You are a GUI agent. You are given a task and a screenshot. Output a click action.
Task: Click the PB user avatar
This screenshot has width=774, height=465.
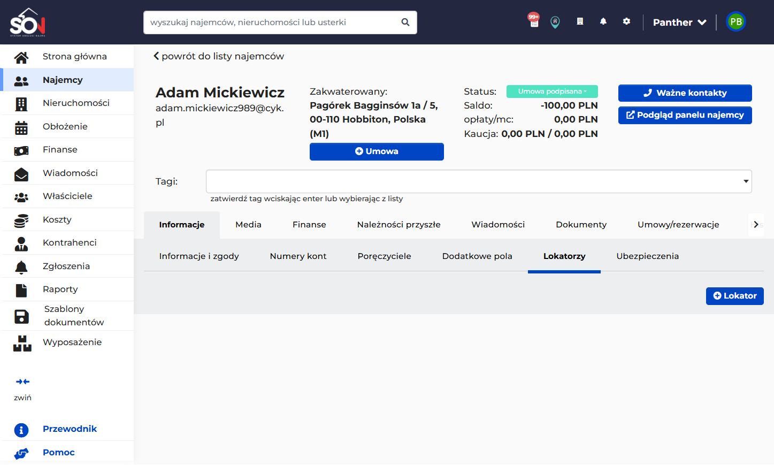point(736,22)
